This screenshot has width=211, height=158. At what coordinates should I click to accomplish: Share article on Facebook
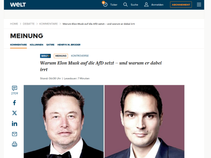tap(14, 103)
